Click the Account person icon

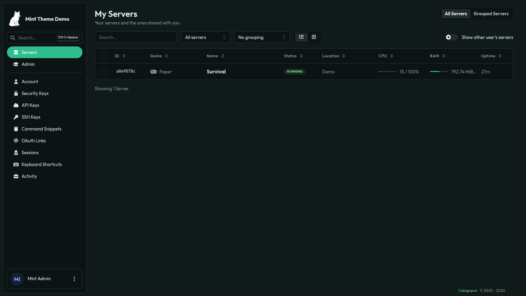[x=16, y=82]
